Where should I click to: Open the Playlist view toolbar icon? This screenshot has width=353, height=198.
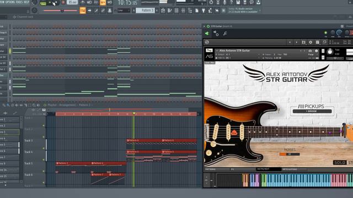point(163,10)
